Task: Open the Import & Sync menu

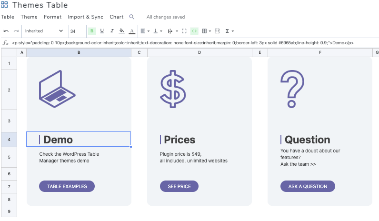Action: point(85,17)
